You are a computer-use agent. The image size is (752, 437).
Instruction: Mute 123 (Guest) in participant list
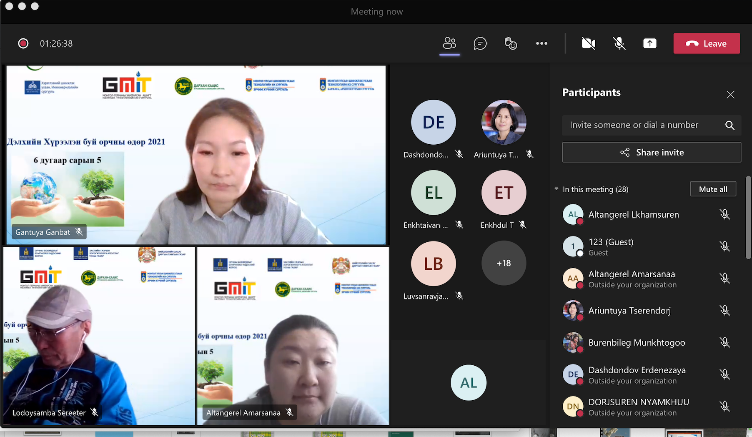(724, 246)
